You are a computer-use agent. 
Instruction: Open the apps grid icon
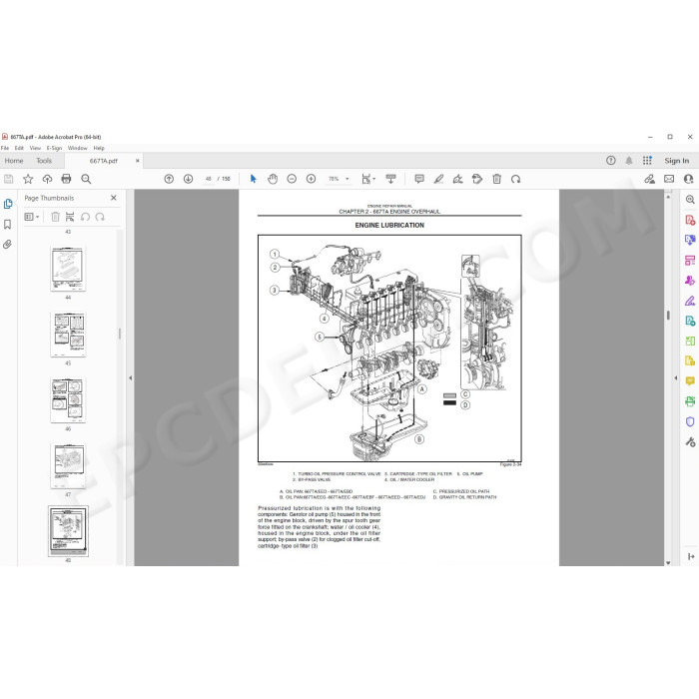click(x=647, y=161)
